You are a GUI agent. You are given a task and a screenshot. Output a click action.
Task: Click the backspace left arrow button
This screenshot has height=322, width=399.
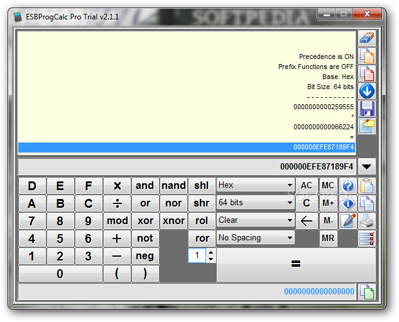point(307,220)
